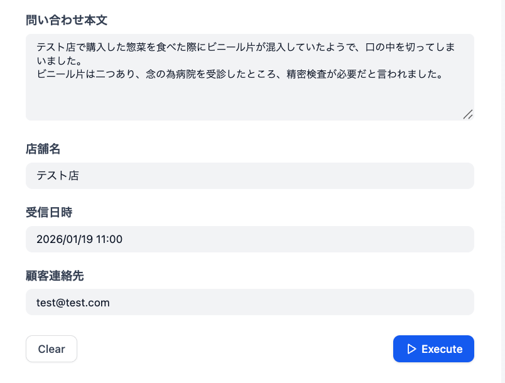
Task: Click the play icon on Execute button
Action: 411,349
